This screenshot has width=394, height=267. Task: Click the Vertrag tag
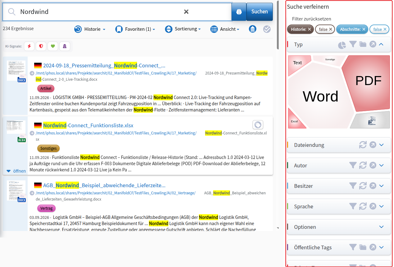(46, 208)
